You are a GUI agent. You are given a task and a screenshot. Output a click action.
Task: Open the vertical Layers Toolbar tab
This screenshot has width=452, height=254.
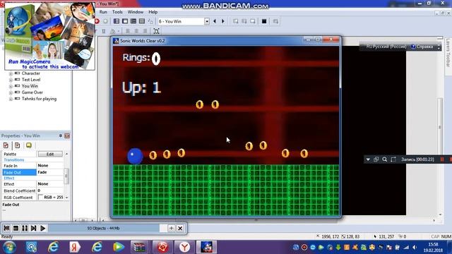448,53
